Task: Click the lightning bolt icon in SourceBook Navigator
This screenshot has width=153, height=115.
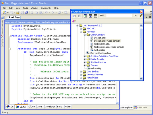Action: click(x=141, y=16)
